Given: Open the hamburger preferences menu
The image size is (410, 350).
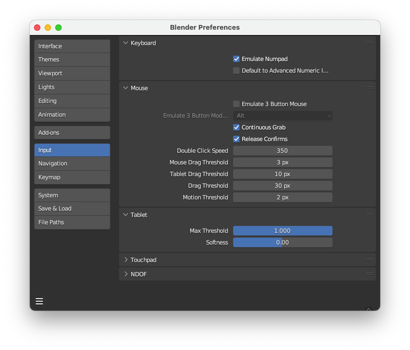Looking at the screenshot, I should click(x=39, y=301).
